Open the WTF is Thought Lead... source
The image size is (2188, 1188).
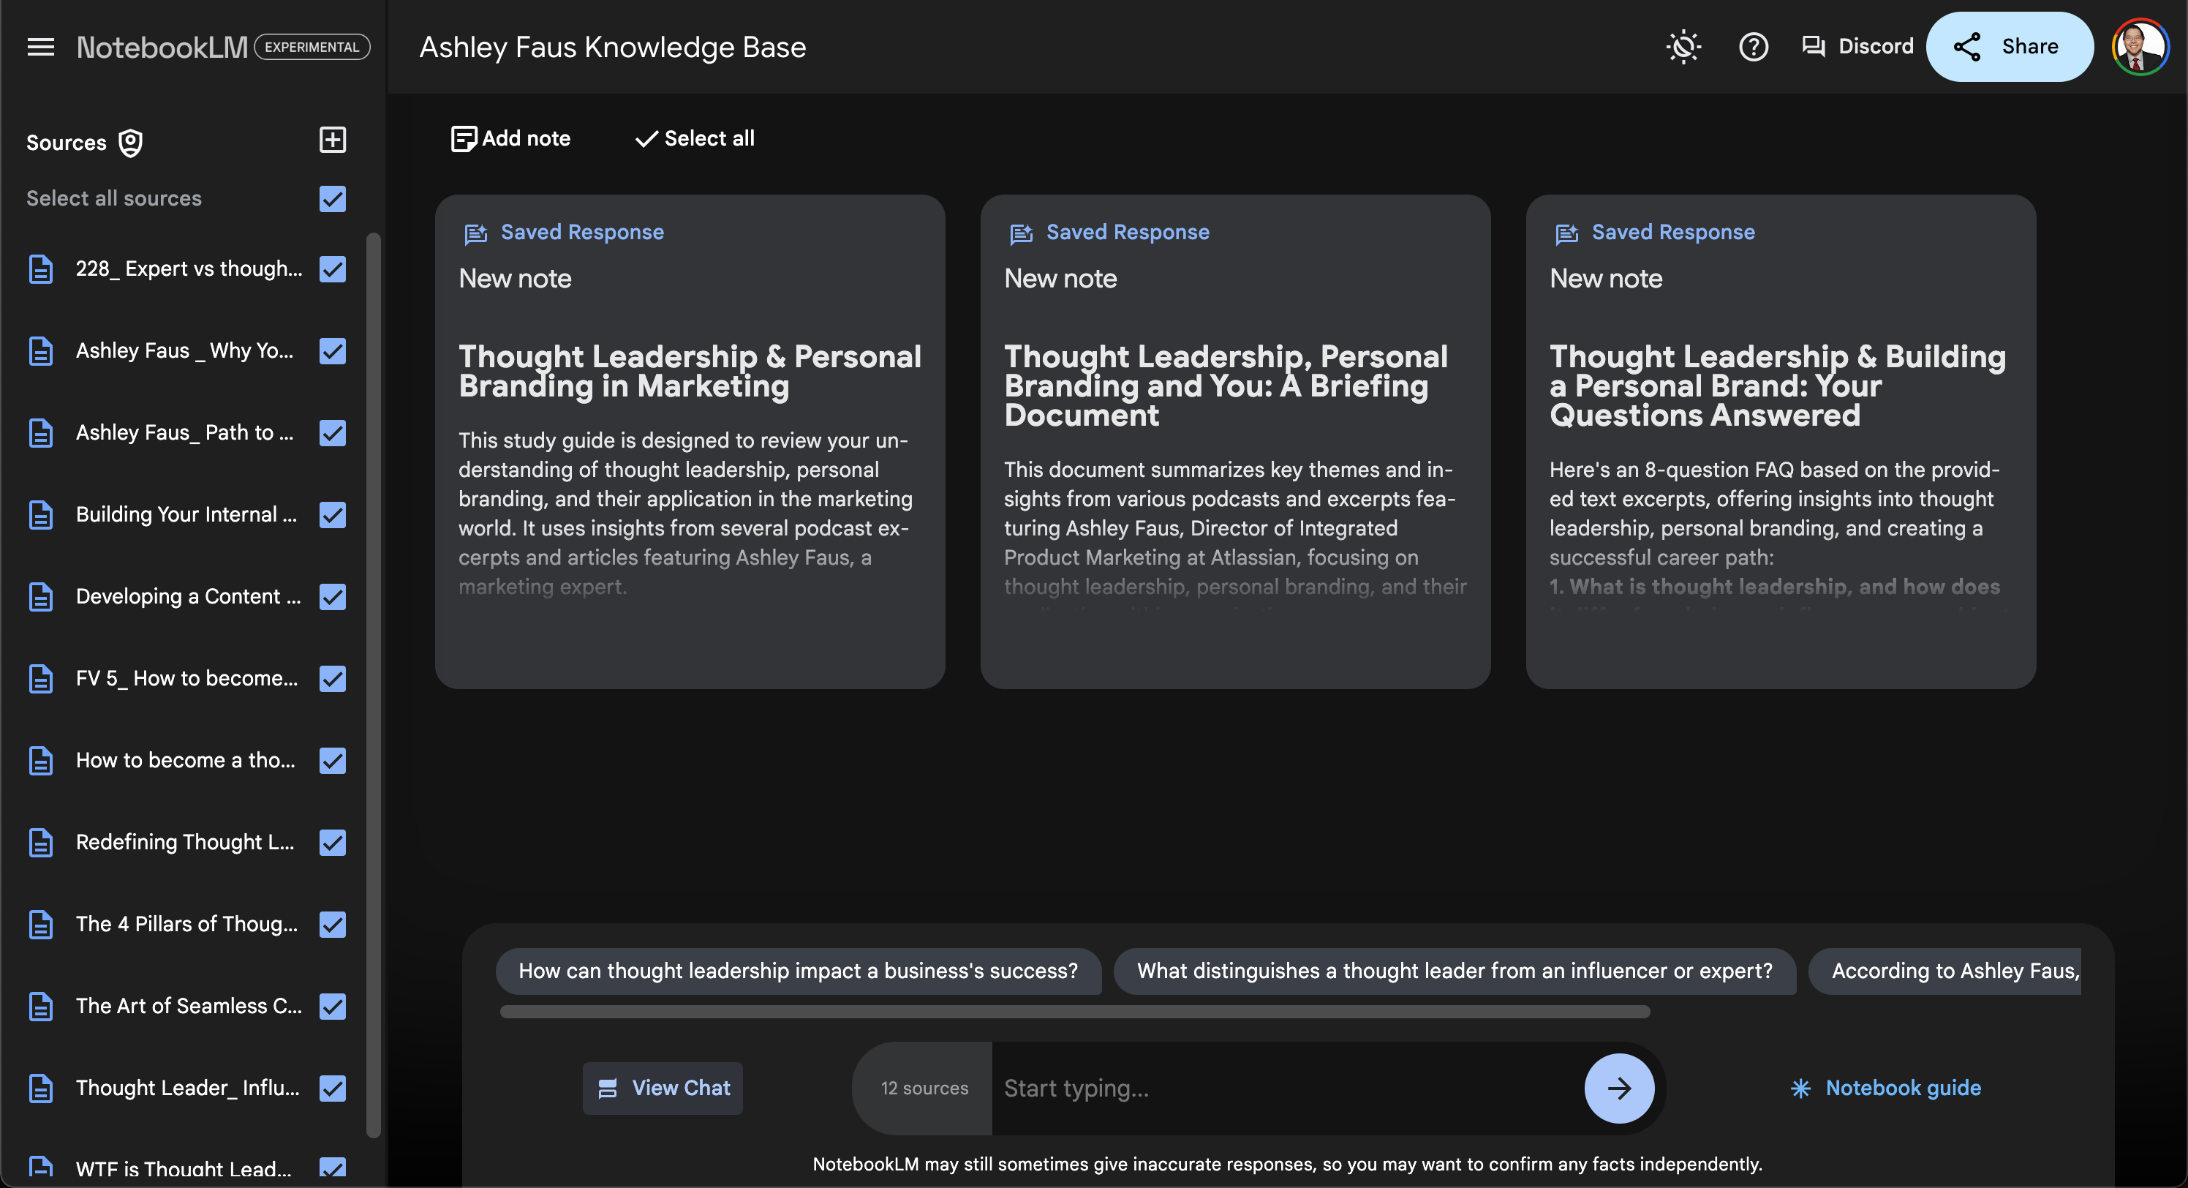pyautogui.click(x=184, y=1169)
